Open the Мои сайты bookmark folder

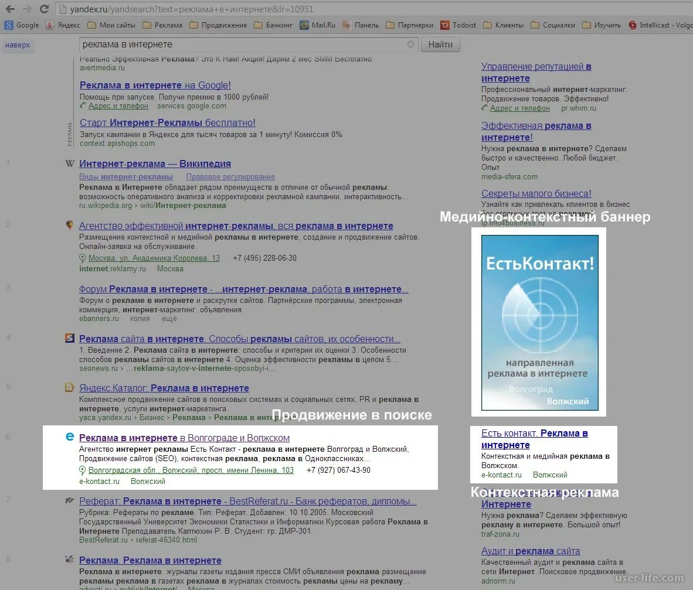coord(111,25)
